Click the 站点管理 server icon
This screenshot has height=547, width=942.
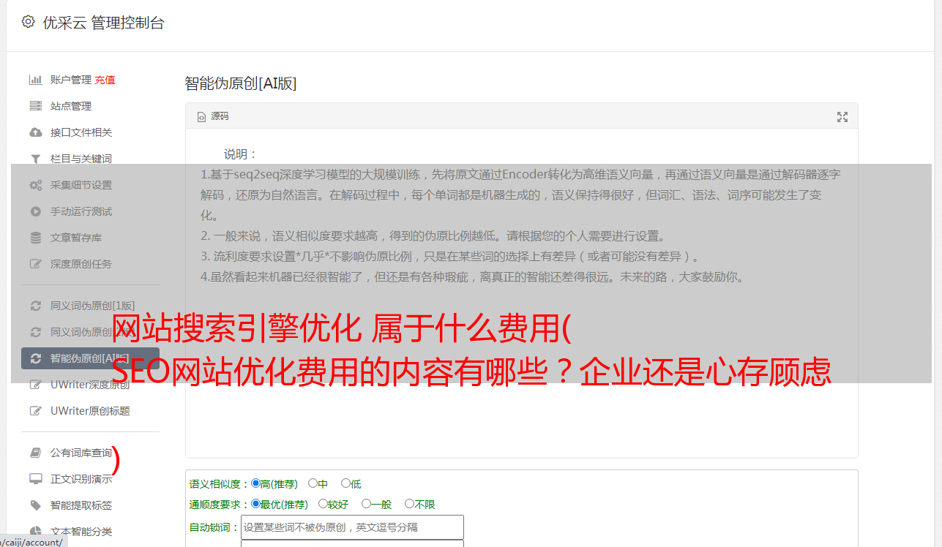35,106
